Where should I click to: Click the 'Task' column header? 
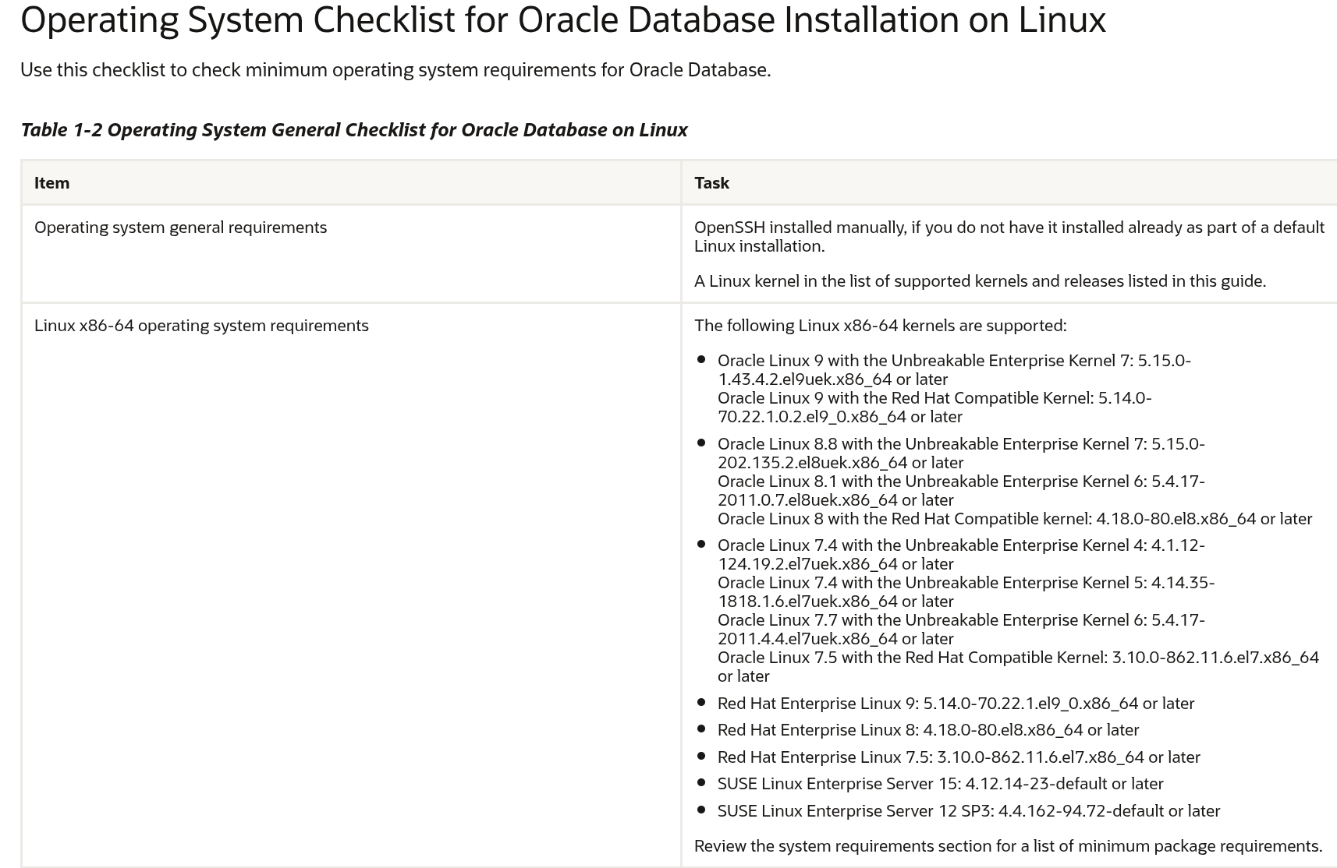[711, 183]
